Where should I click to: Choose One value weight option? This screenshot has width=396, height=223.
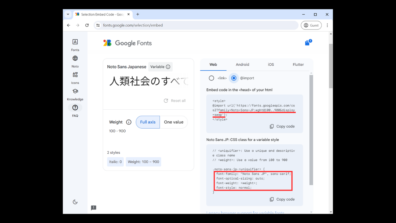point(174,122)
